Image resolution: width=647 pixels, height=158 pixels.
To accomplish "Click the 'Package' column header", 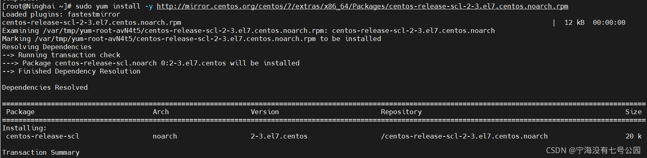I will 20,112.
